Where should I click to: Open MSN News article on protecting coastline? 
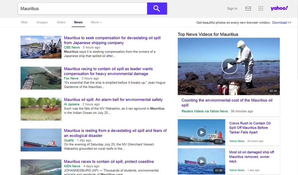(109, 162)
